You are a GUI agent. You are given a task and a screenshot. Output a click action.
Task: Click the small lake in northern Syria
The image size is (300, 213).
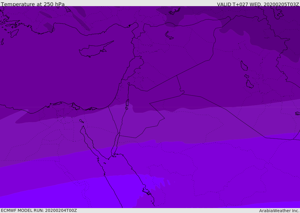pos(169,35)
